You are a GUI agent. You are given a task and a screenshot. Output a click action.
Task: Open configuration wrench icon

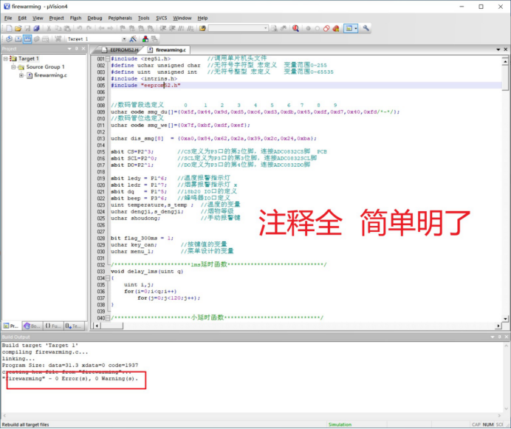point(366,28)
